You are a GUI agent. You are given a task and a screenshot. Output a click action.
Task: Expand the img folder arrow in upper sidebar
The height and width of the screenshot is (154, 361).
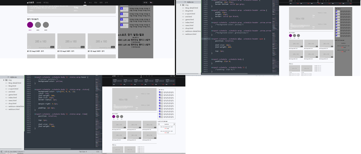click(x=181, y=5)
